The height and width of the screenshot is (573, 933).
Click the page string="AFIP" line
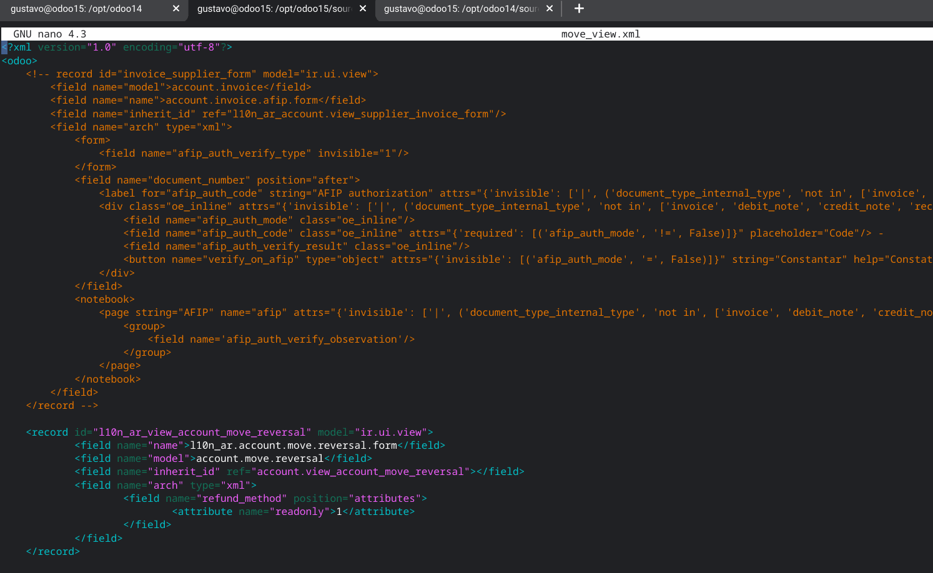(515, 313)
